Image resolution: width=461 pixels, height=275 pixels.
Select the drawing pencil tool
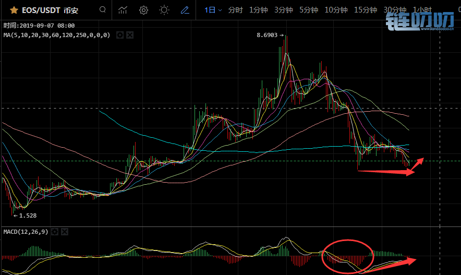[x=185, y=10]
